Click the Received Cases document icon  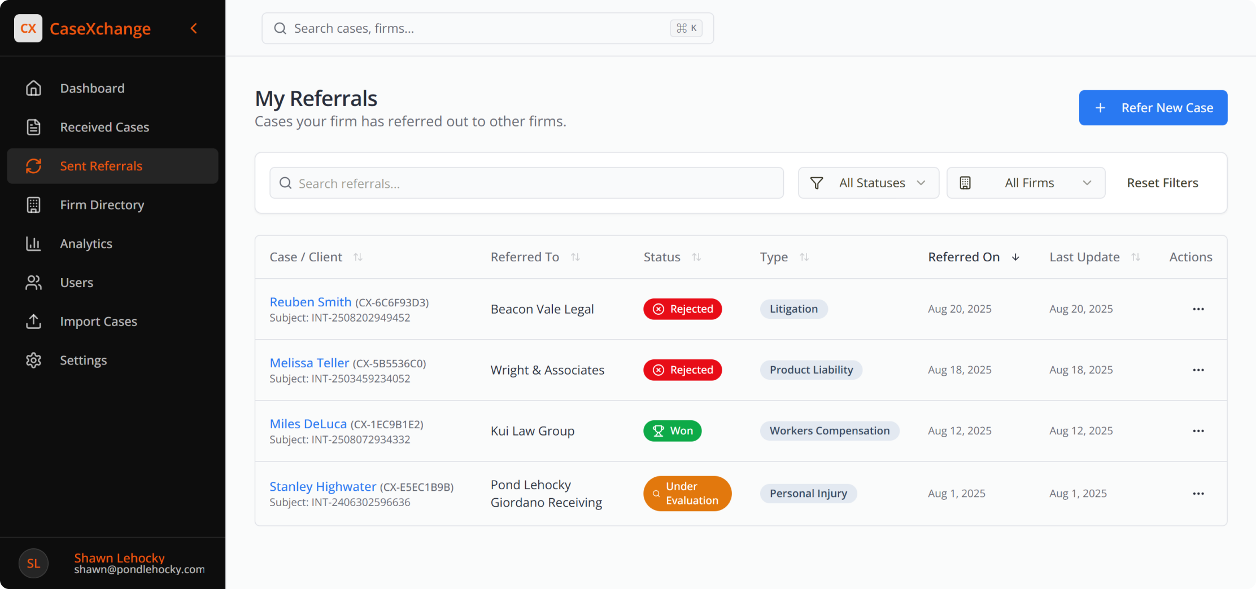(x=33, y=128)
